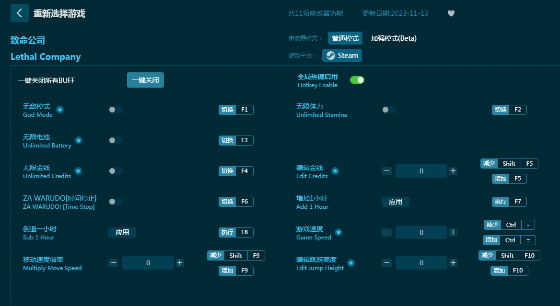The image size is (560, 306).
Task: Click the F1 hotkey for God Mode
Action: (x=236, y=110)
